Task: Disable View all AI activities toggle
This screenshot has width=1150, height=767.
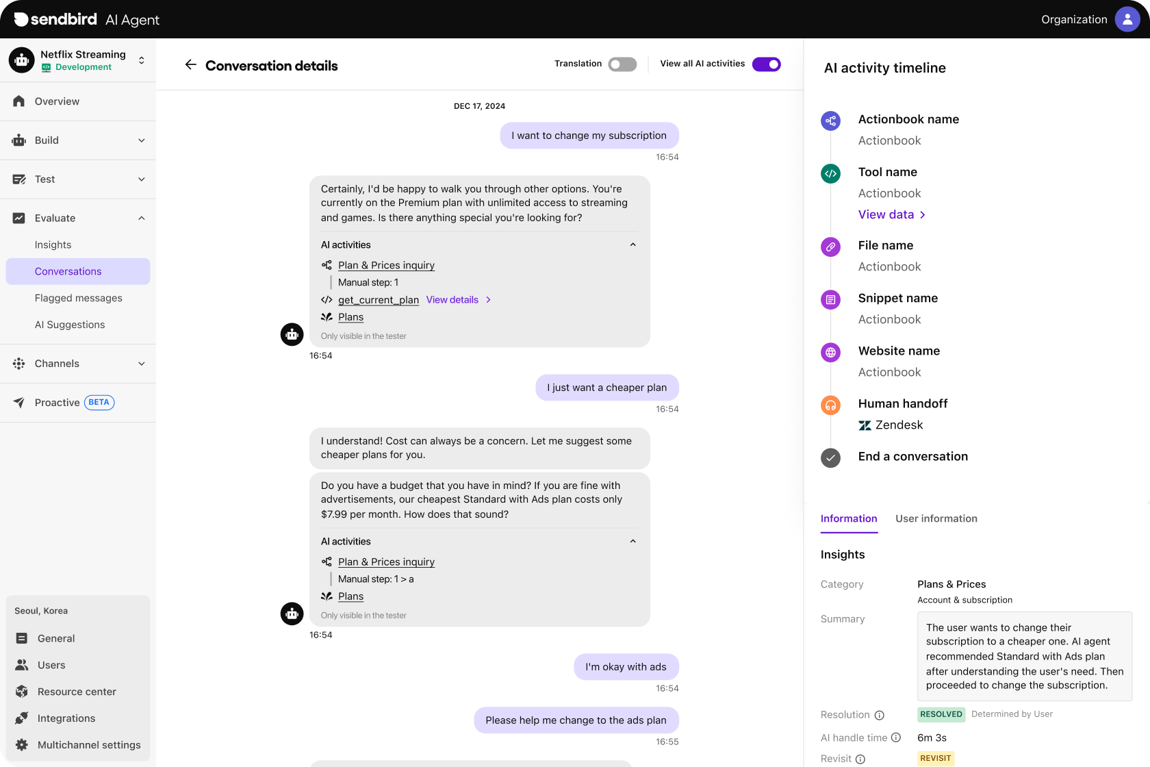Action: pyautogui.click(x=767, y=64)
